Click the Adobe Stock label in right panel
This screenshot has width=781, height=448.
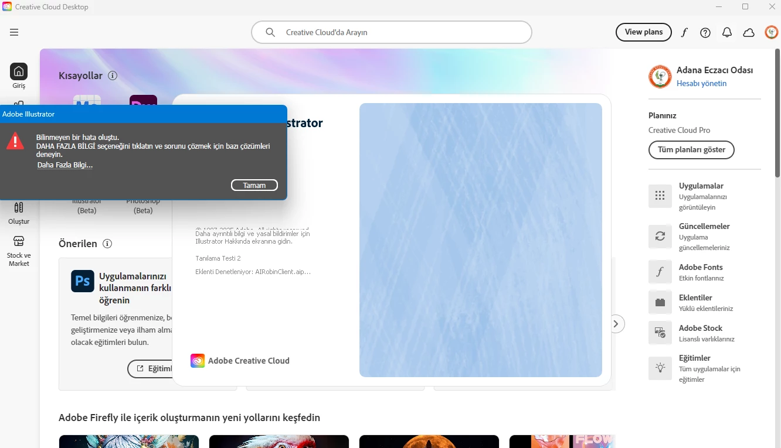701,328
